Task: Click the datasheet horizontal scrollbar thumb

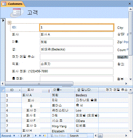Action: (100, 136)
